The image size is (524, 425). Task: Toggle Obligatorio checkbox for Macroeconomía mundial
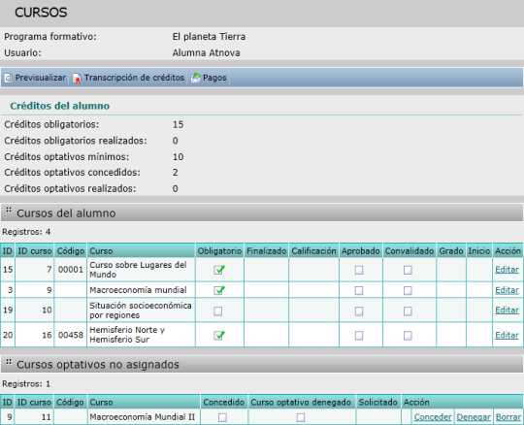pyautogui.click(x=219, y=290)
